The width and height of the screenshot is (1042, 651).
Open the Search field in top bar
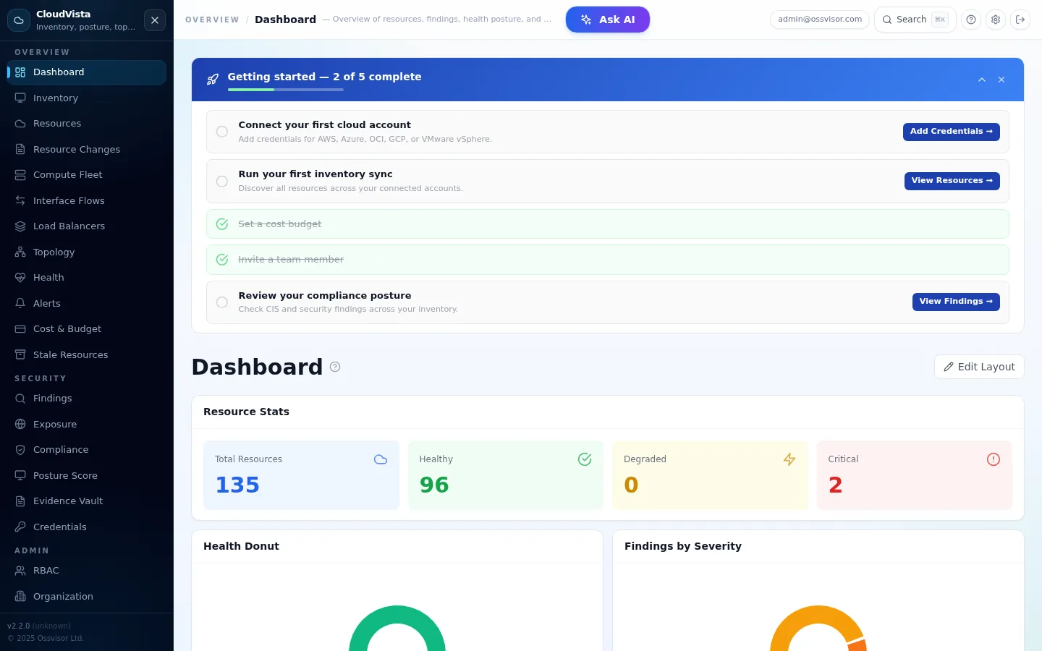click(x=915, y=20)
